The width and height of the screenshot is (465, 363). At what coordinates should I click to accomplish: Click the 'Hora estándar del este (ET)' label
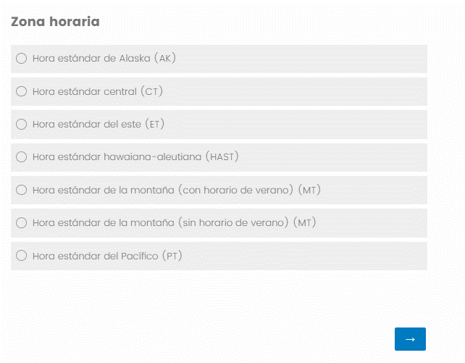click(99, 124)
